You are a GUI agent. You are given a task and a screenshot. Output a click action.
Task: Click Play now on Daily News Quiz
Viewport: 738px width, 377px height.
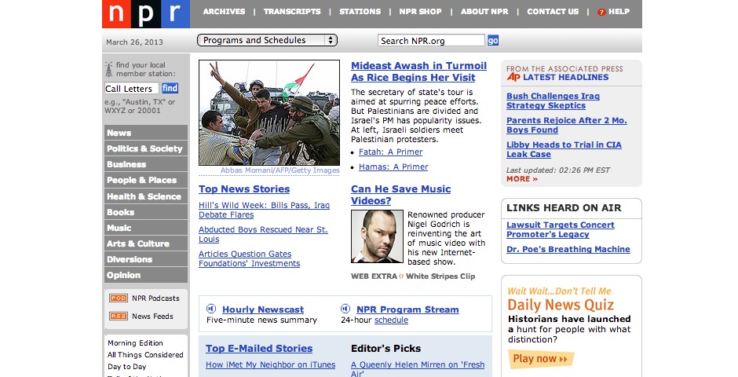(540, 359)
